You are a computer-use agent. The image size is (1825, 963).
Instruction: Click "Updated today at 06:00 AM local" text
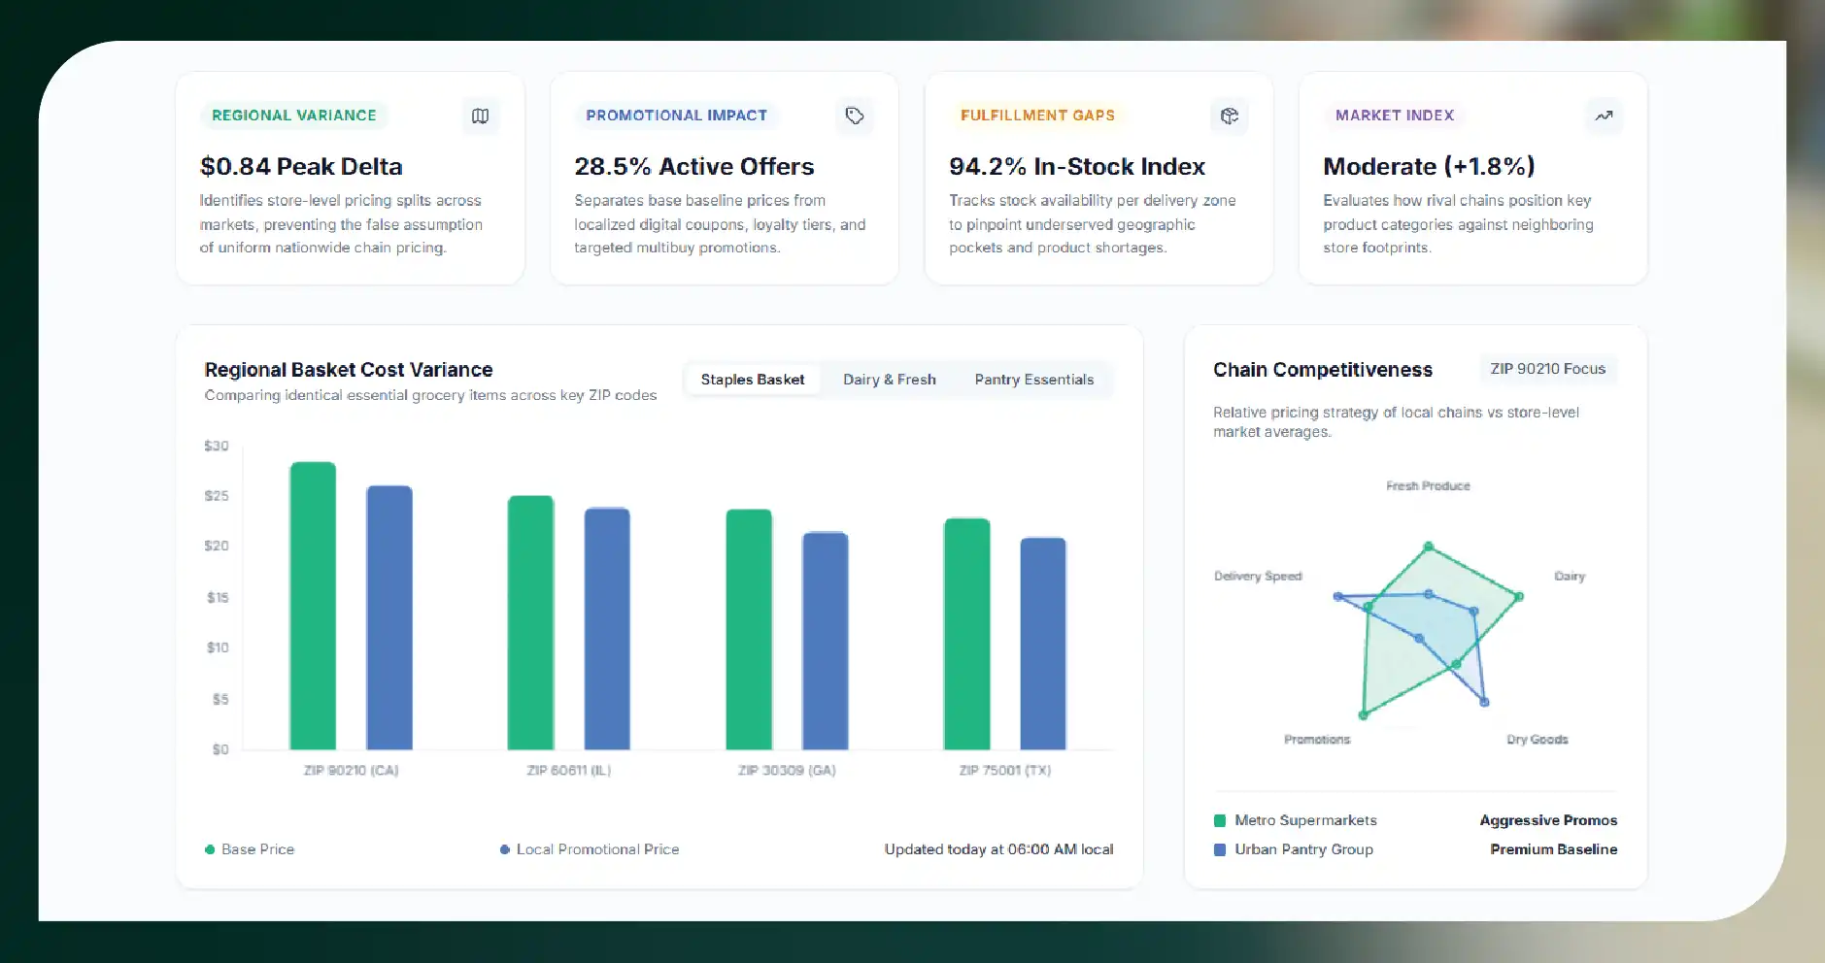tap(998, 849)
